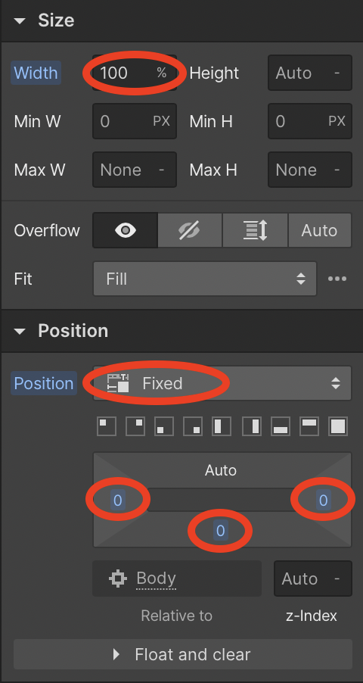Set overflow to Auto
The width and height of the screenshot is (363, 683).
(x=319, y=230)
